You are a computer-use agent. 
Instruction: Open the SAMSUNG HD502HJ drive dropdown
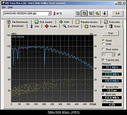(50, 13)
